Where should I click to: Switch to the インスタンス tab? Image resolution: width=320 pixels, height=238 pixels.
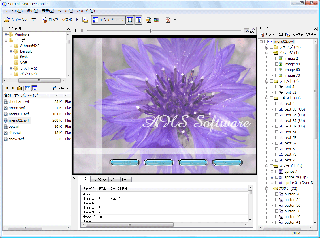coord(99,179)
